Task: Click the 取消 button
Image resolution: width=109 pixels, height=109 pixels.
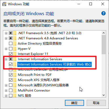Action: pos(96,103)
